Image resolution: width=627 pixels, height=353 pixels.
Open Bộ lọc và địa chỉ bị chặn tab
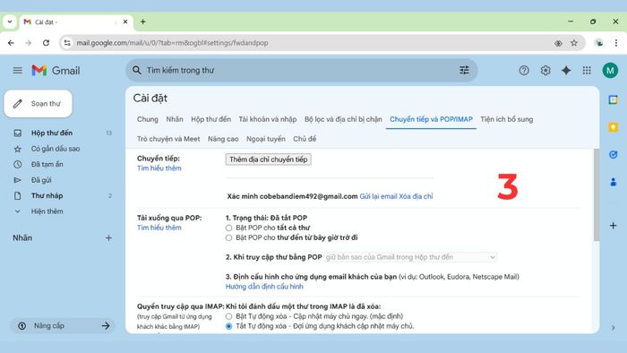pyautogui.click(x=343, y=119)
